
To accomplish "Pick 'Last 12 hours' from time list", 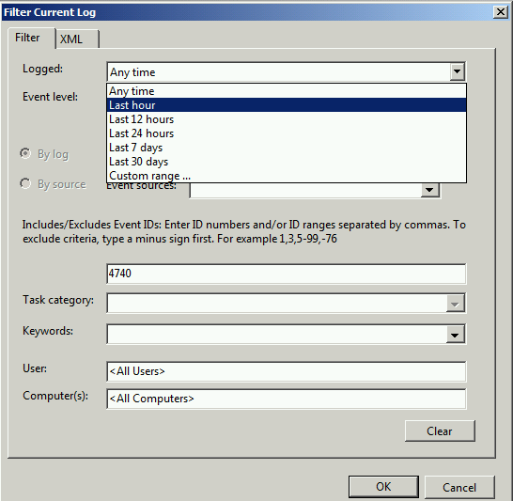I will coord(287,119).
